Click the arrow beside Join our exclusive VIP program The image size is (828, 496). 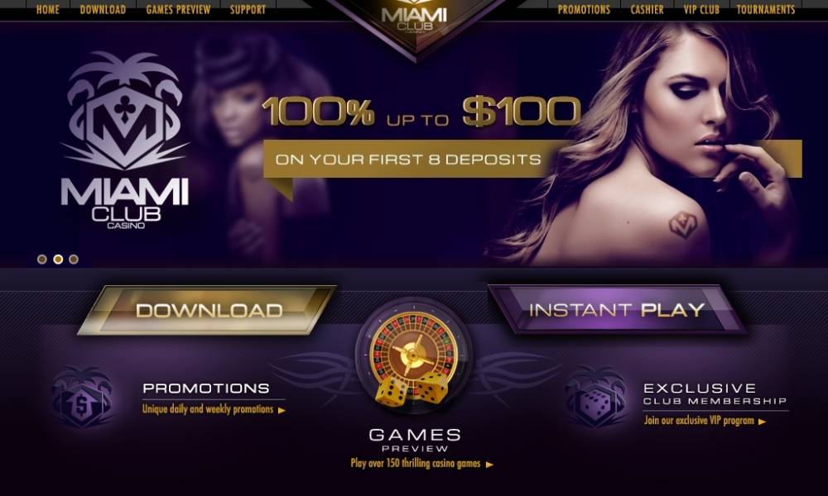(x=762, y=421)
